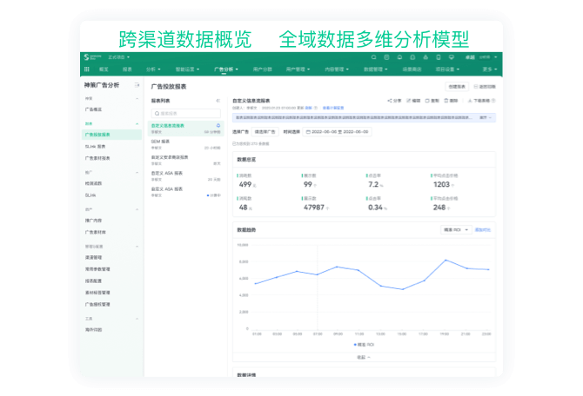Click the report list search field
This screenshot has height=396, width=583.
[x=186, y=113]
